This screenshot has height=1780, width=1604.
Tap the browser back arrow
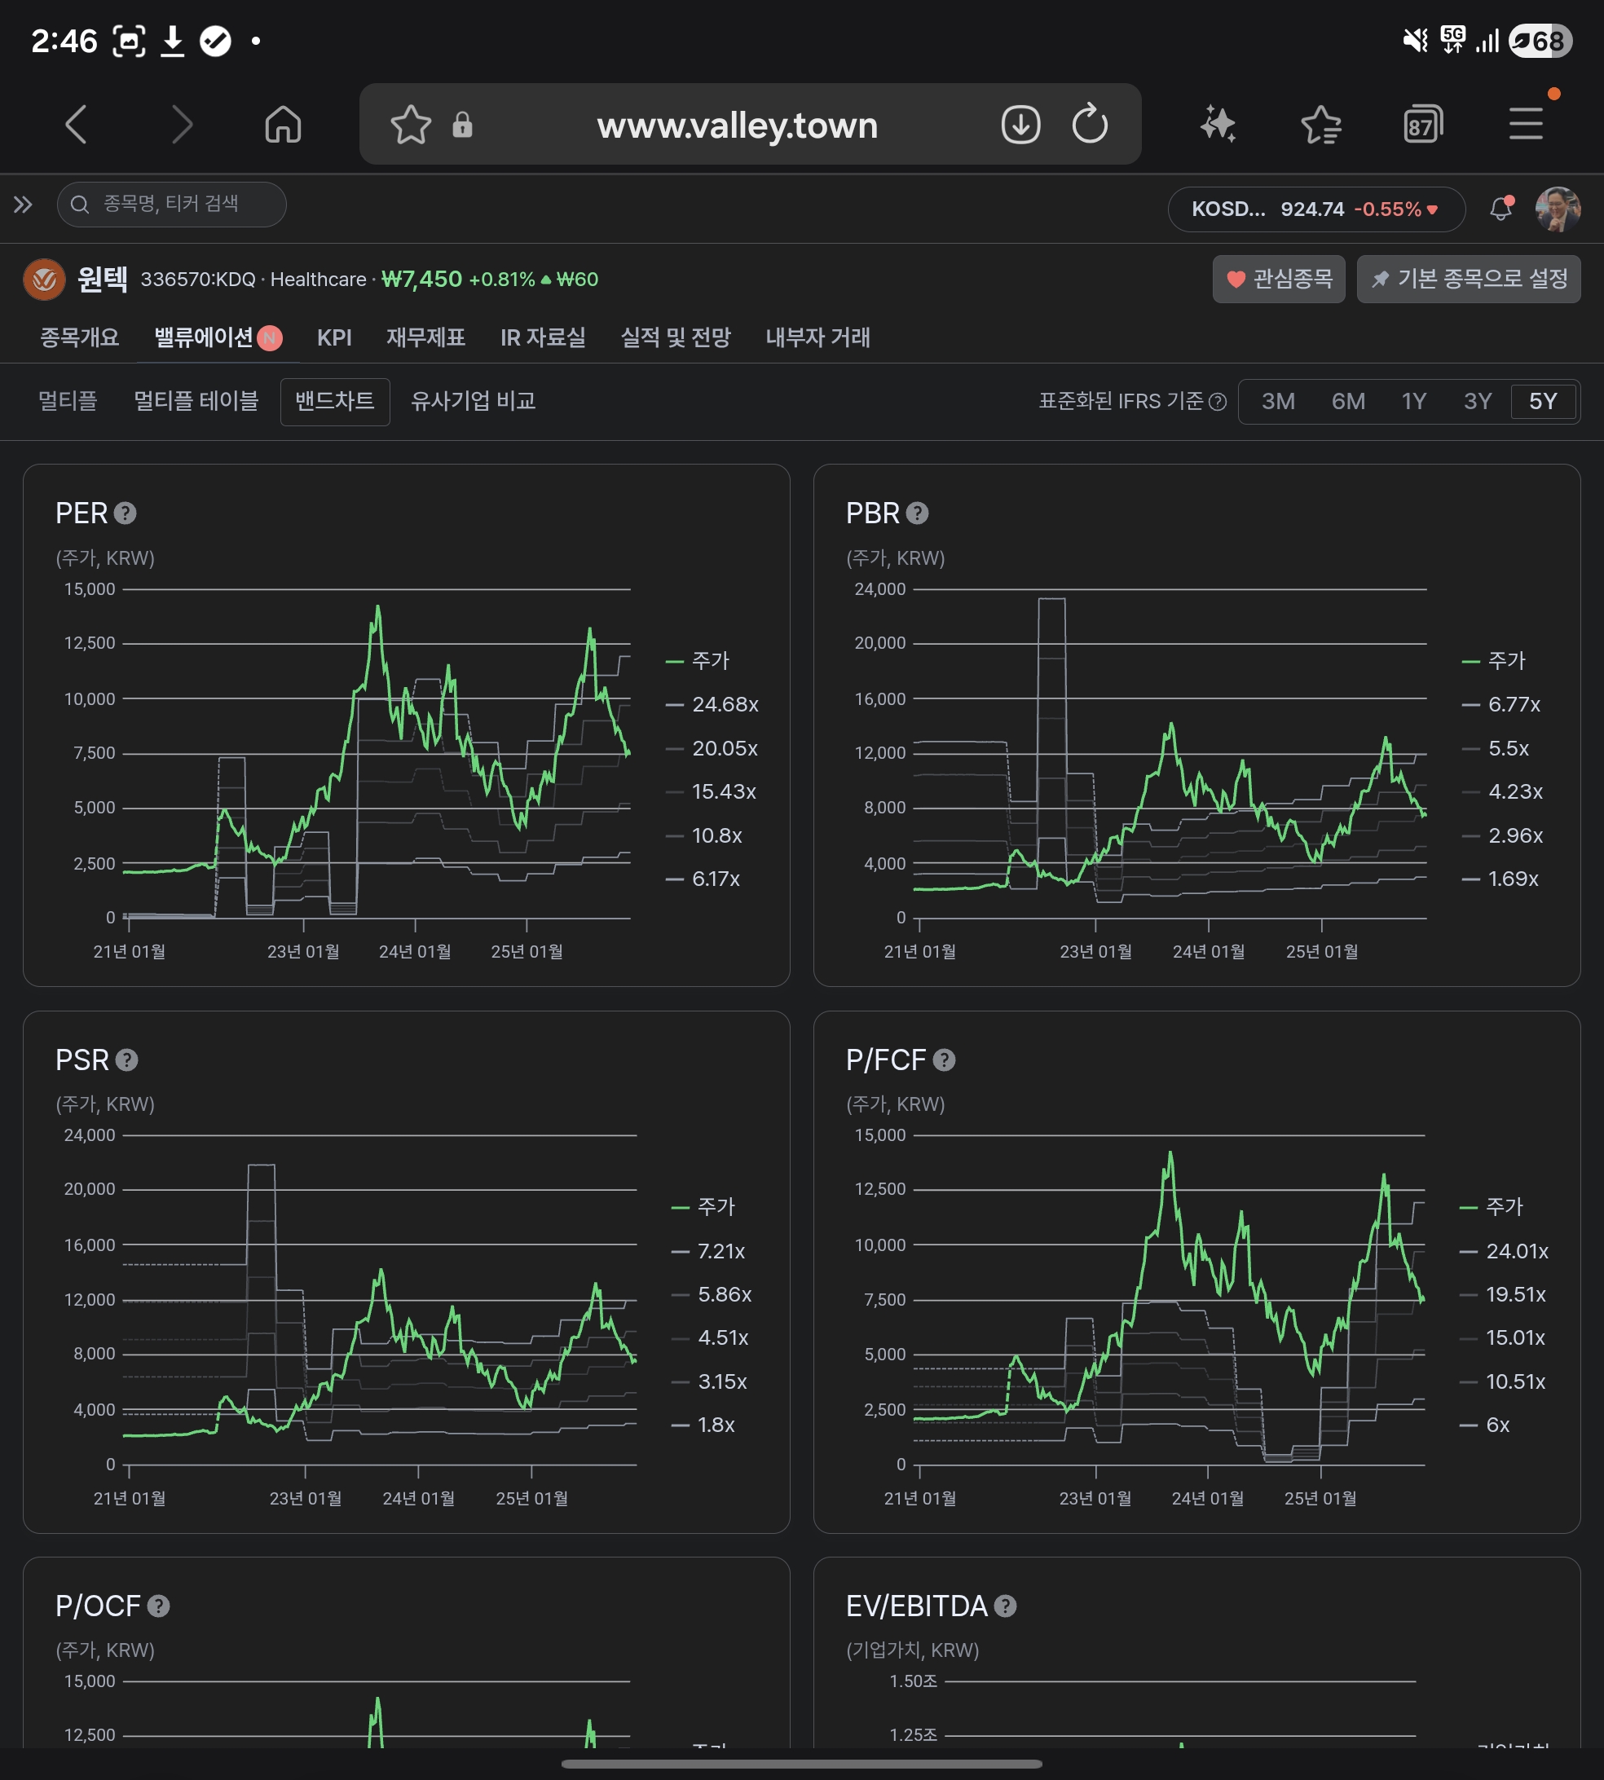77,124
